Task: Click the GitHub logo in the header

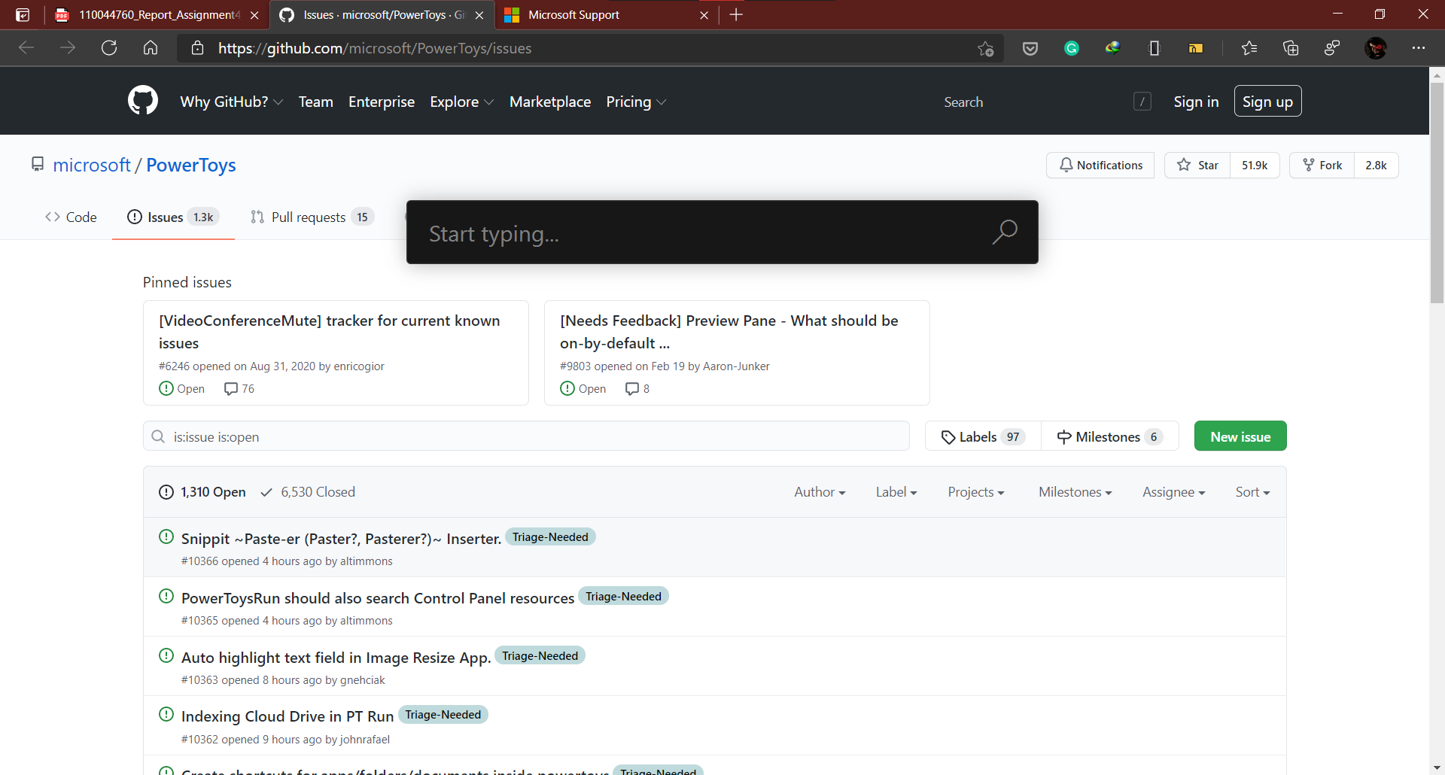Action: pyautogui.click(x=143, y=100)
